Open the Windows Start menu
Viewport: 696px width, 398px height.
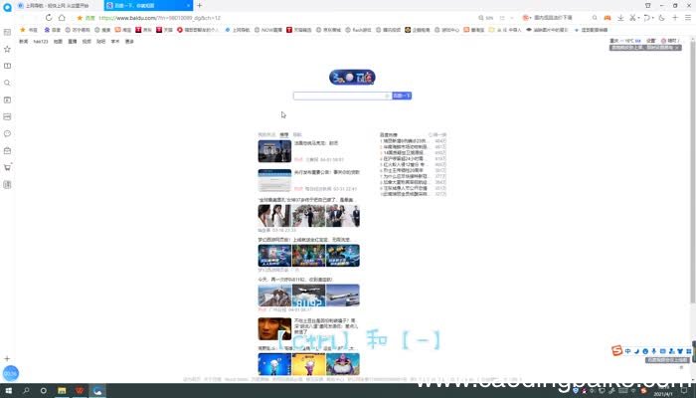(8, 390)
